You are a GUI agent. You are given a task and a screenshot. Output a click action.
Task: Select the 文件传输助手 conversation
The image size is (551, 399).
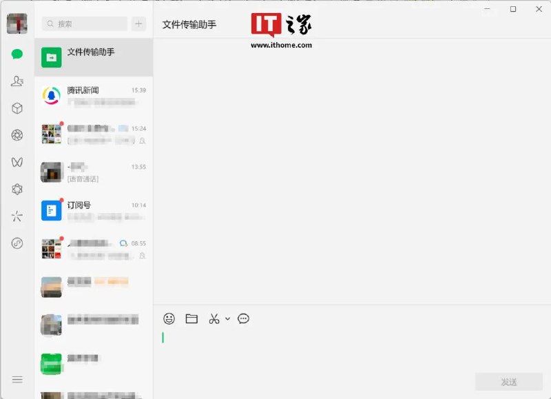93,57
